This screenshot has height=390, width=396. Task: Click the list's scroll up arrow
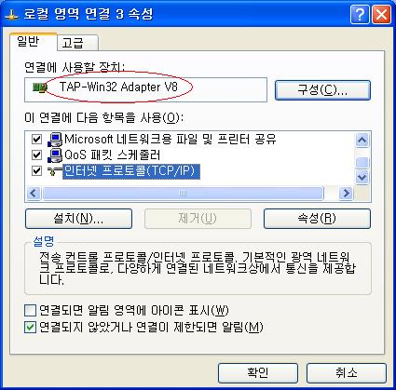click(362, 141)
